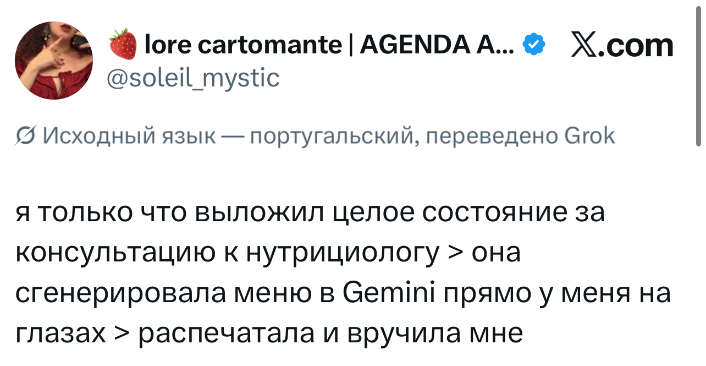Image resolution: width=706 pixels, height=366 pixels.
Task: Open the profile avatar photo
Action: pyautogui.click(x=54, y=61)
